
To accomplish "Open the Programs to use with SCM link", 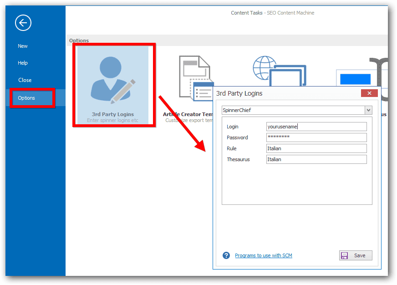I will click(x=263, y=255).
